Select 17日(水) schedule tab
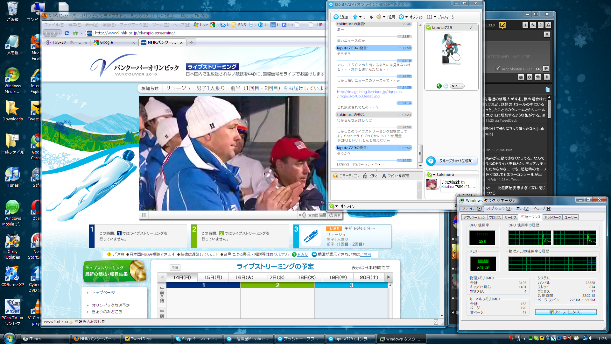Viewport: 611px width, 344px height. tap(276, 277)
